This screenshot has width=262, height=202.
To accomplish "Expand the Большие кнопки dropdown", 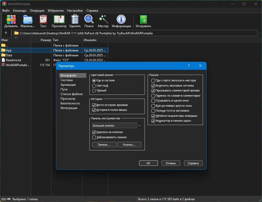I will pos(139,126).
